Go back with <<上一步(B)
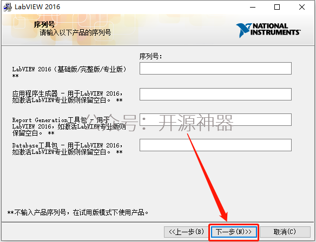Image resolution: width=316 pixels, height=242 pixels. click(x=186, y=232)
